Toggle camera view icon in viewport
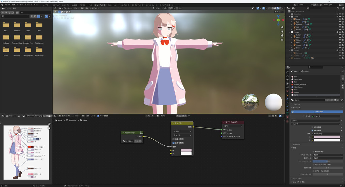345x187 pixels. click(282, 36)
